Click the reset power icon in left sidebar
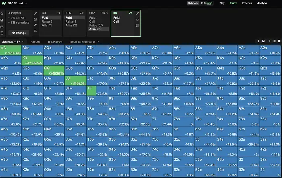Image resolution: width=282 pixels, height=178 pixels. [x=2, y=14]
